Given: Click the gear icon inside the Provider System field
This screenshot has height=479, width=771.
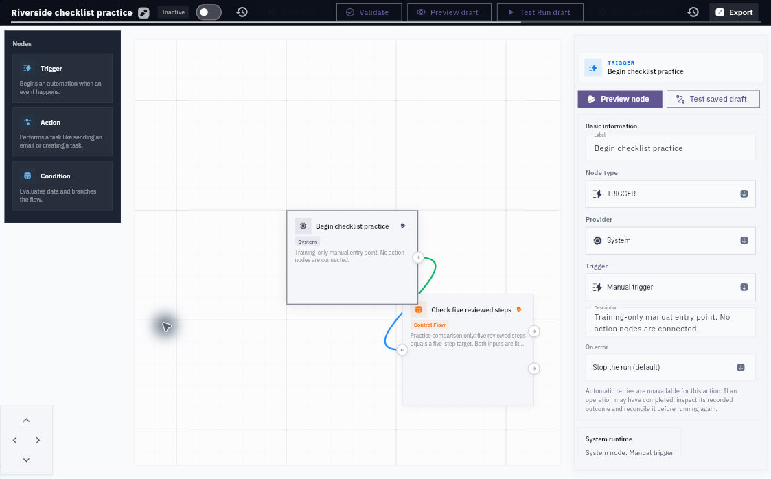Looking at the screenshot, I should [597, 240].
